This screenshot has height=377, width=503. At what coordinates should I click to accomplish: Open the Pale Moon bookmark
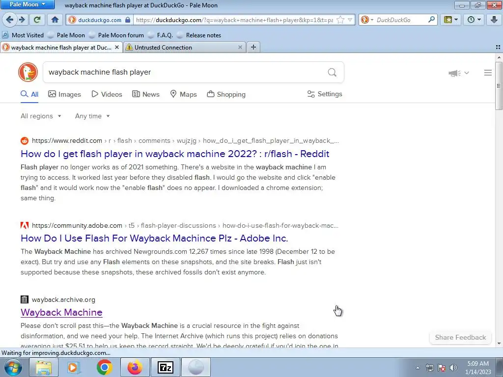[x=66, y=35]
